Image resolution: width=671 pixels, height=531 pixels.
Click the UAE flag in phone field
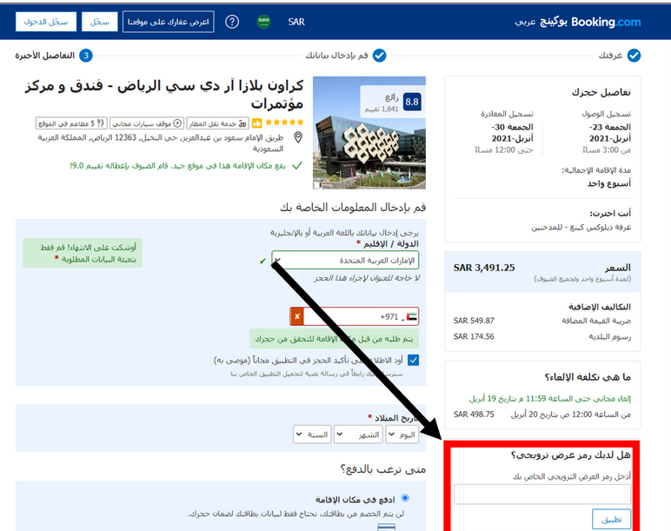tap(412, 316)
